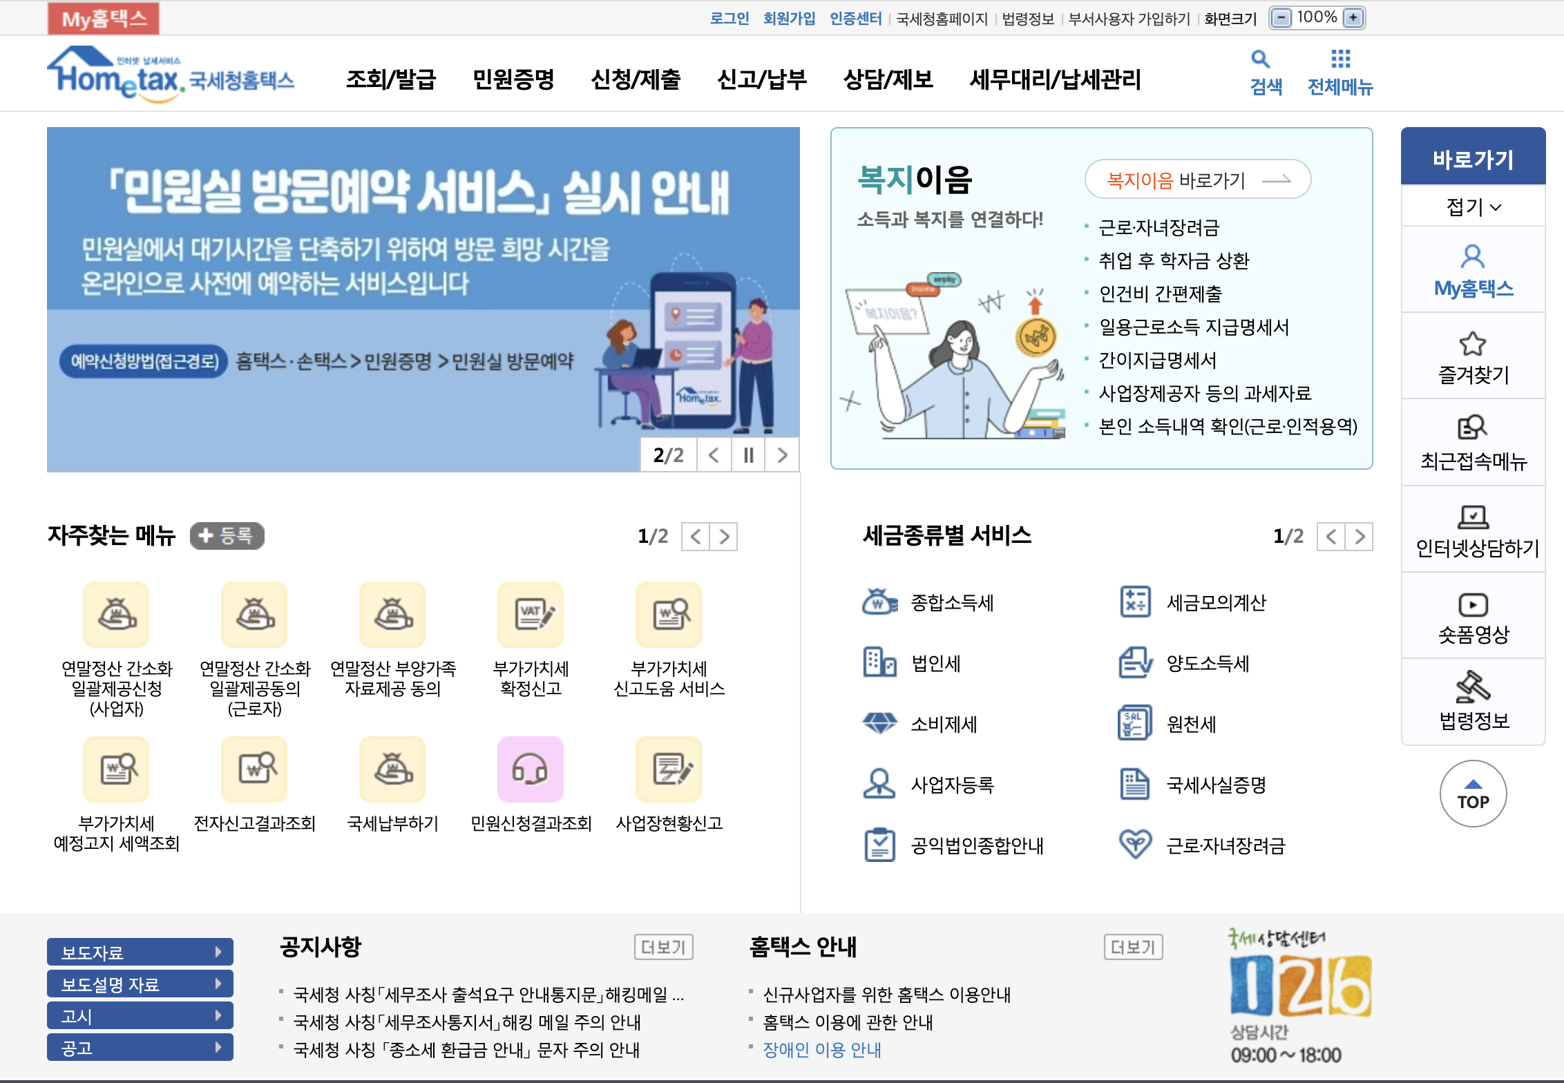Expand the 공고 section arrow

tap(218, 1047)
